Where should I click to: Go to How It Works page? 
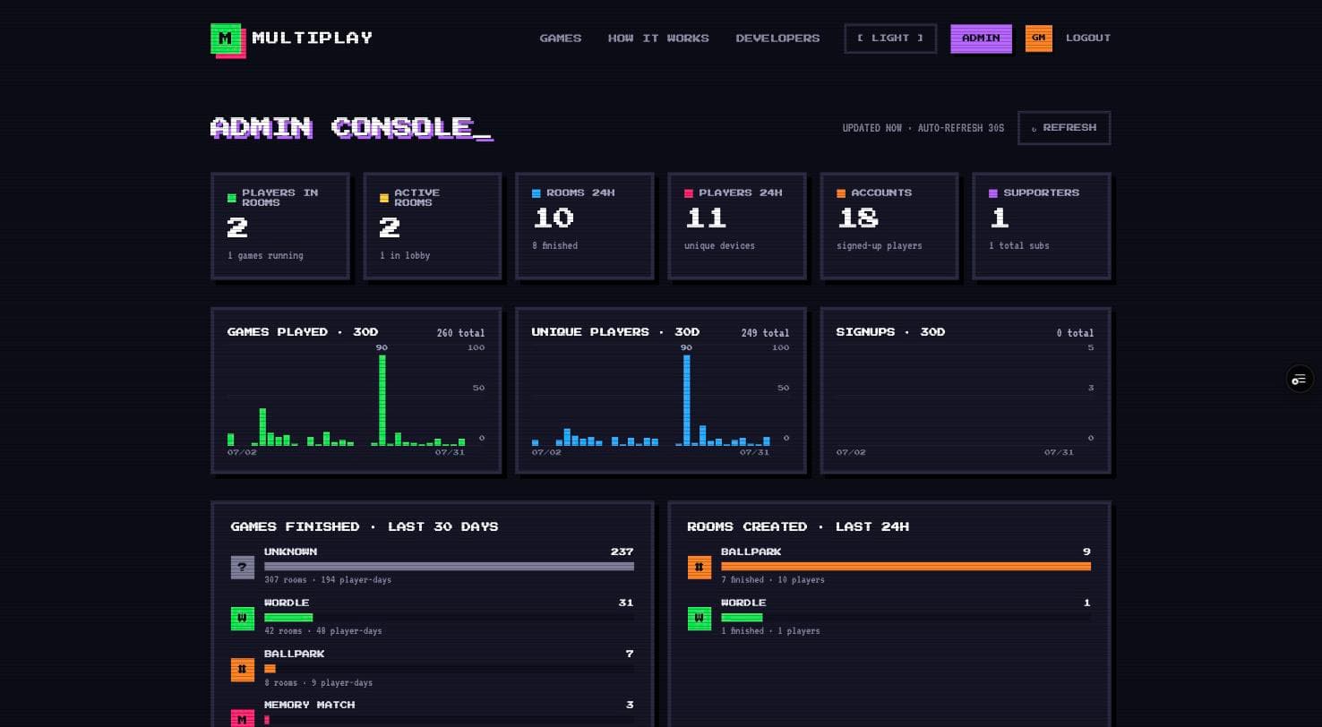coord(658,38)
